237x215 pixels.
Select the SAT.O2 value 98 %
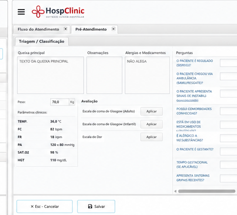(x=54, y=152)
